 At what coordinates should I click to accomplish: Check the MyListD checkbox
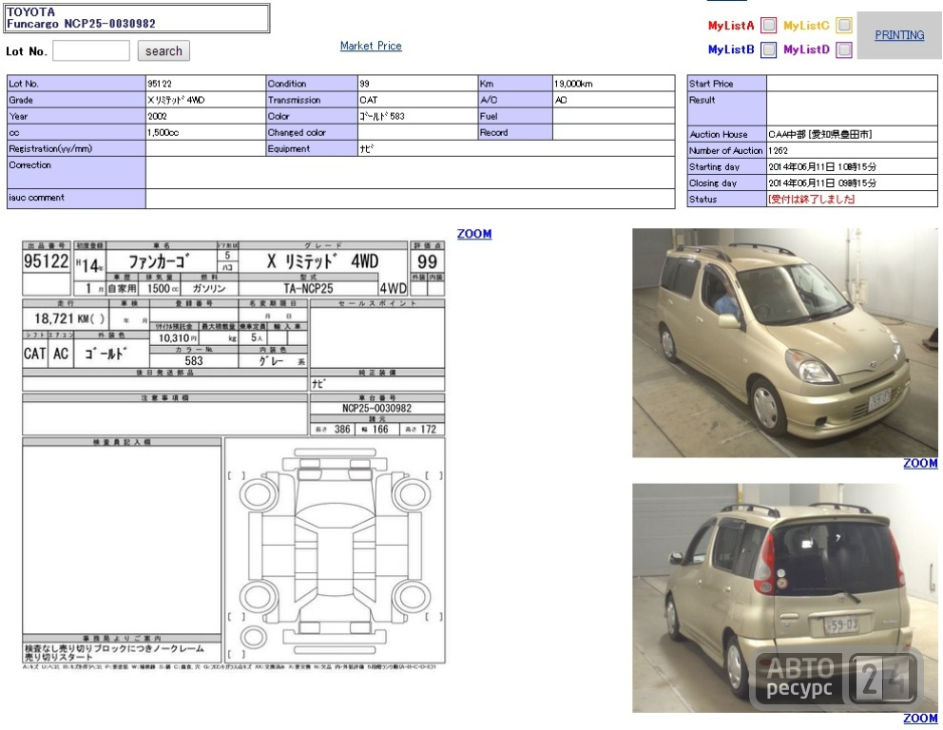[844, 49]
